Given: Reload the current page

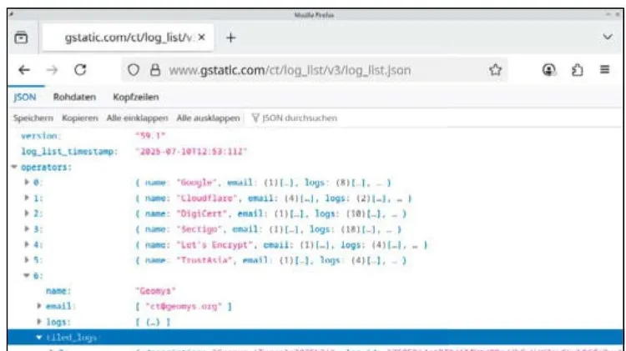Looking at the screenshot, I should pos(80,70).
